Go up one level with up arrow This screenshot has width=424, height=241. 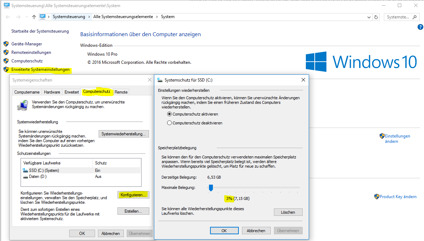pos(34,17)
